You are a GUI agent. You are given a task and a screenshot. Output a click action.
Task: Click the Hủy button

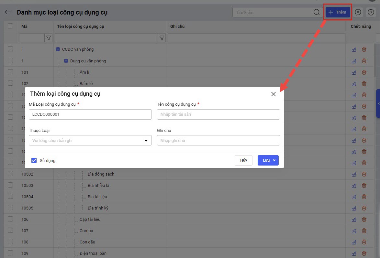pos(243,160)
